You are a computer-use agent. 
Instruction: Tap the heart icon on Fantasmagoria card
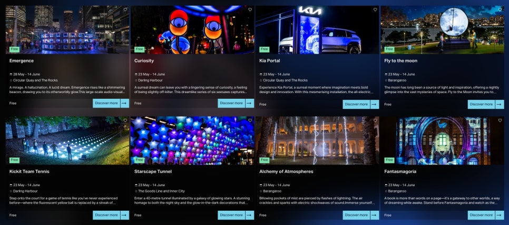pos(500,120)
